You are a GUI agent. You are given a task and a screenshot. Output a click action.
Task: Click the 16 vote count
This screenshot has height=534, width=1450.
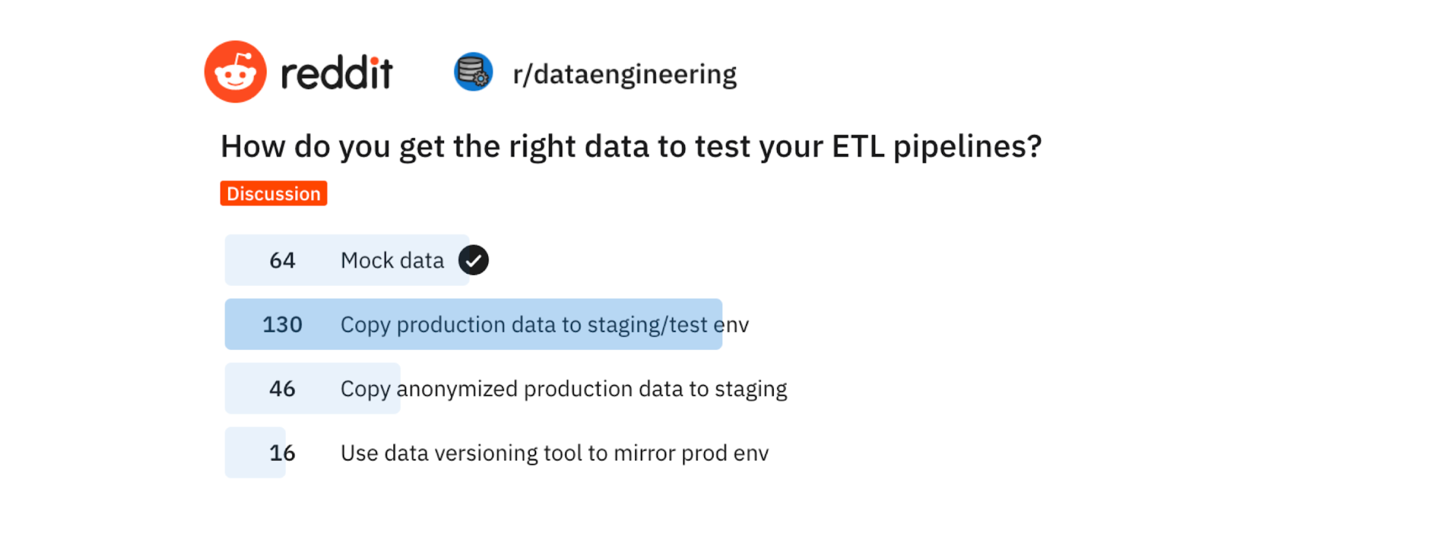[281, 453]
